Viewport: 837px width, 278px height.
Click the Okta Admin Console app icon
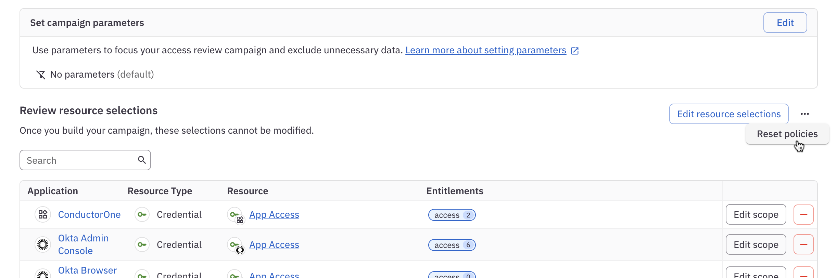tap(43, 244)
